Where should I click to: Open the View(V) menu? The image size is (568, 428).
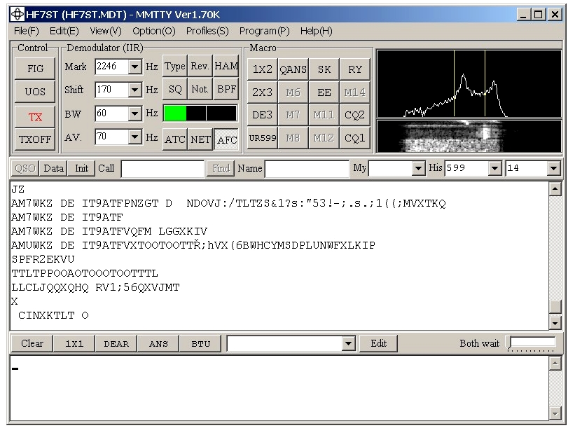tap(106, 31)
